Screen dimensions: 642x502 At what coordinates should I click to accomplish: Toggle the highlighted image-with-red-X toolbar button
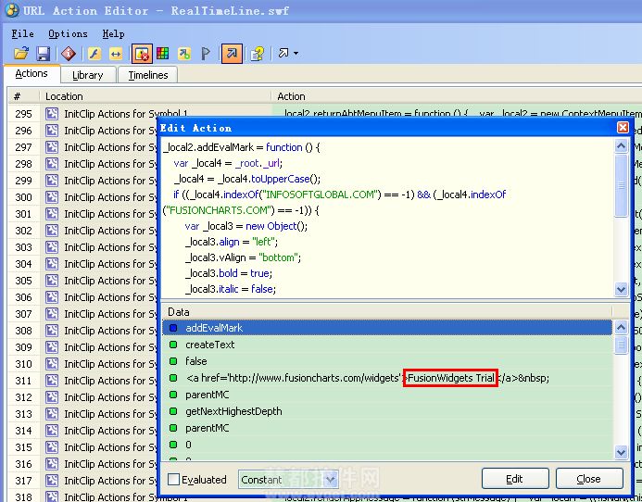[x=142, y=54]
